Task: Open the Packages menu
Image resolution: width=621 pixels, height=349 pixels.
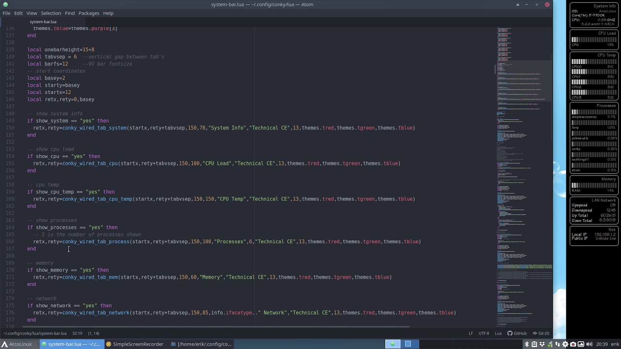Action: [89, 13]
